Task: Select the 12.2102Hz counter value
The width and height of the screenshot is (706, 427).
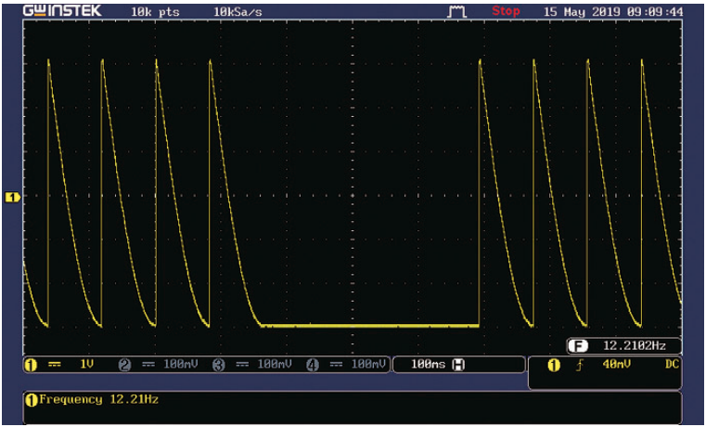Action: [x=635, y=346]
